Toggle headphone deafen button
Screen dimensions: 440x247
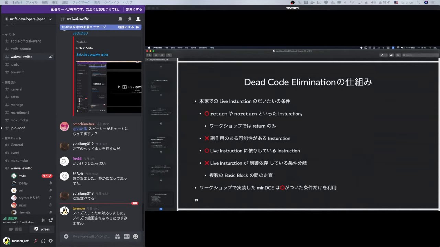pyautogui.click(x=43, y=241)
